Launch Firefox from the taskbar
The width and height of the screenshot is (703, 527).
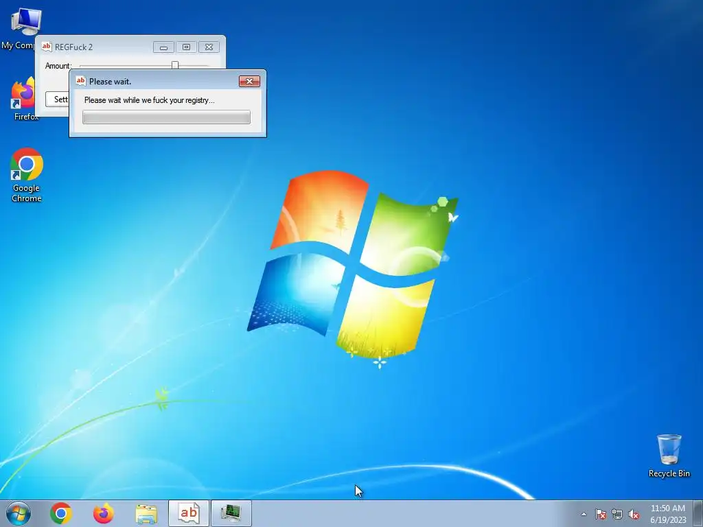coord(103,513)
